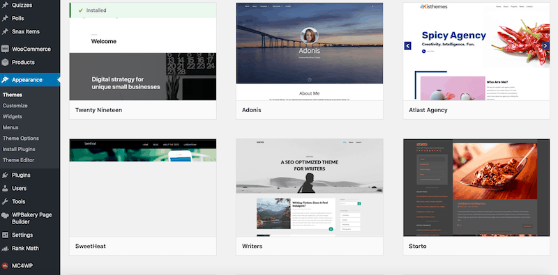Click the Plugins plug icon

pyautogui.click(x=5, y=175)
